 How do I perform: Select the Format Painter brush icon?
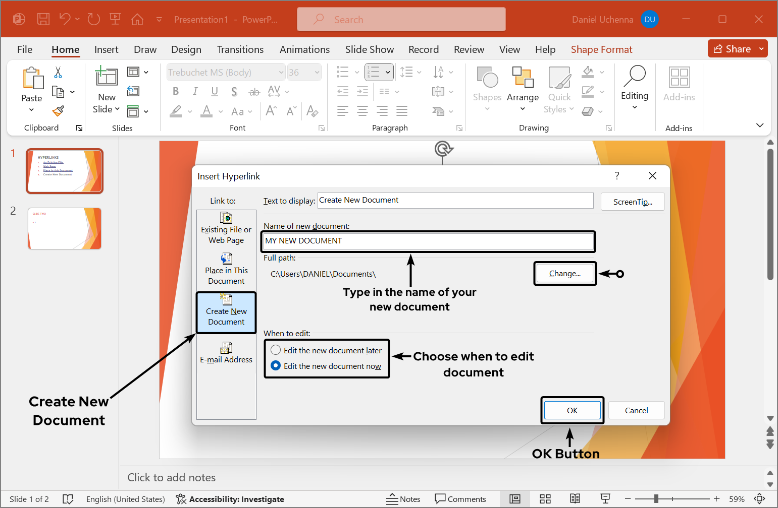pos(58,110)
